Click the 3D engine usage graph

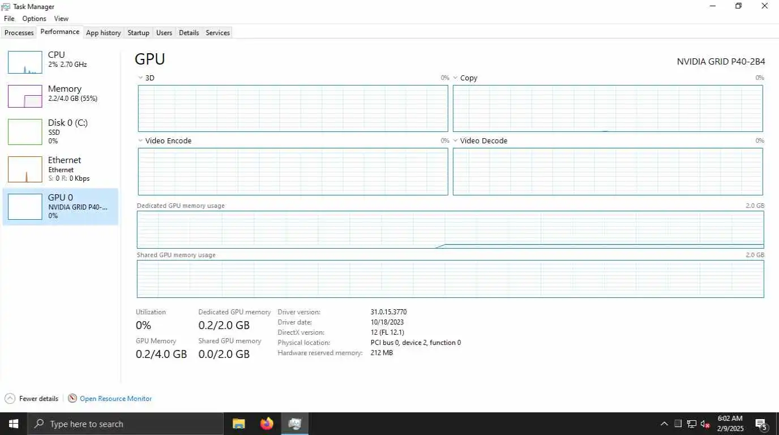(x=293, y=108)
